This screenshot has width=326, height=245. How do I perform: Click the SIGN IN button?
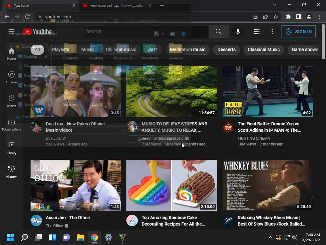298,32
